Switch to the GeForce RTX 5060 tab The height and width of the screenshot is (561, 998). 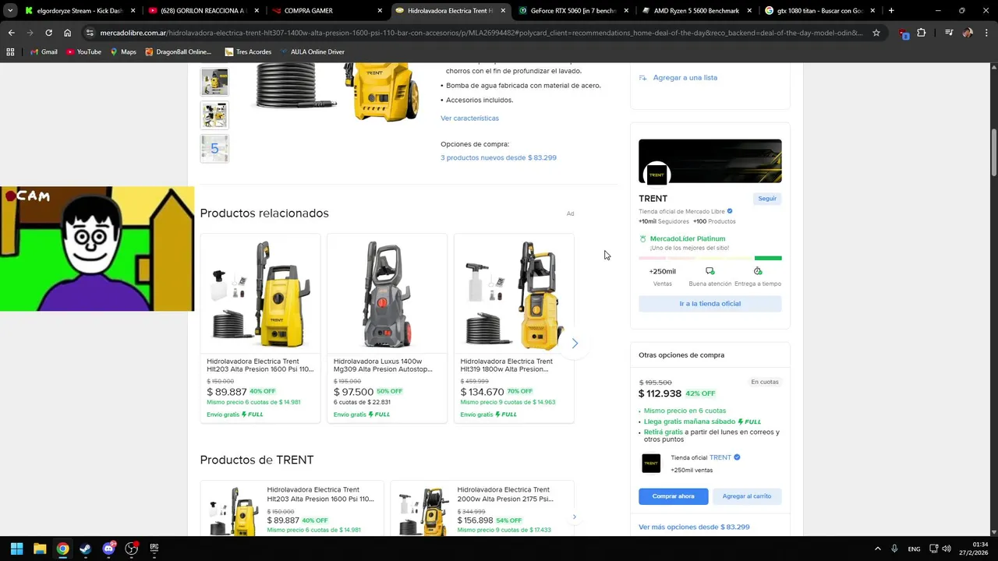(x=572, y=11)
